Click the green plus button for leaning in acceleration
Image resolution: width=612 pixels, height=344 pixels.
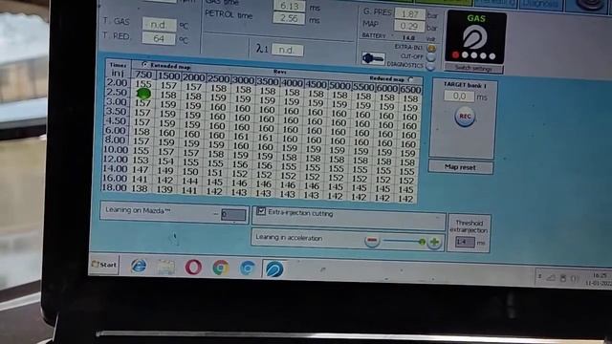click(x=434, y=243)
